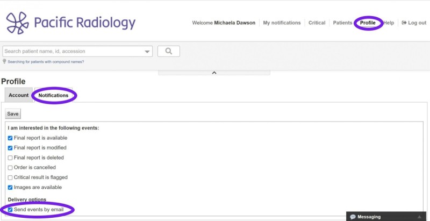Enable Final report is deleted checkbox
The height and width of the screenshot is (221, 430).
(x=10, y=158)
